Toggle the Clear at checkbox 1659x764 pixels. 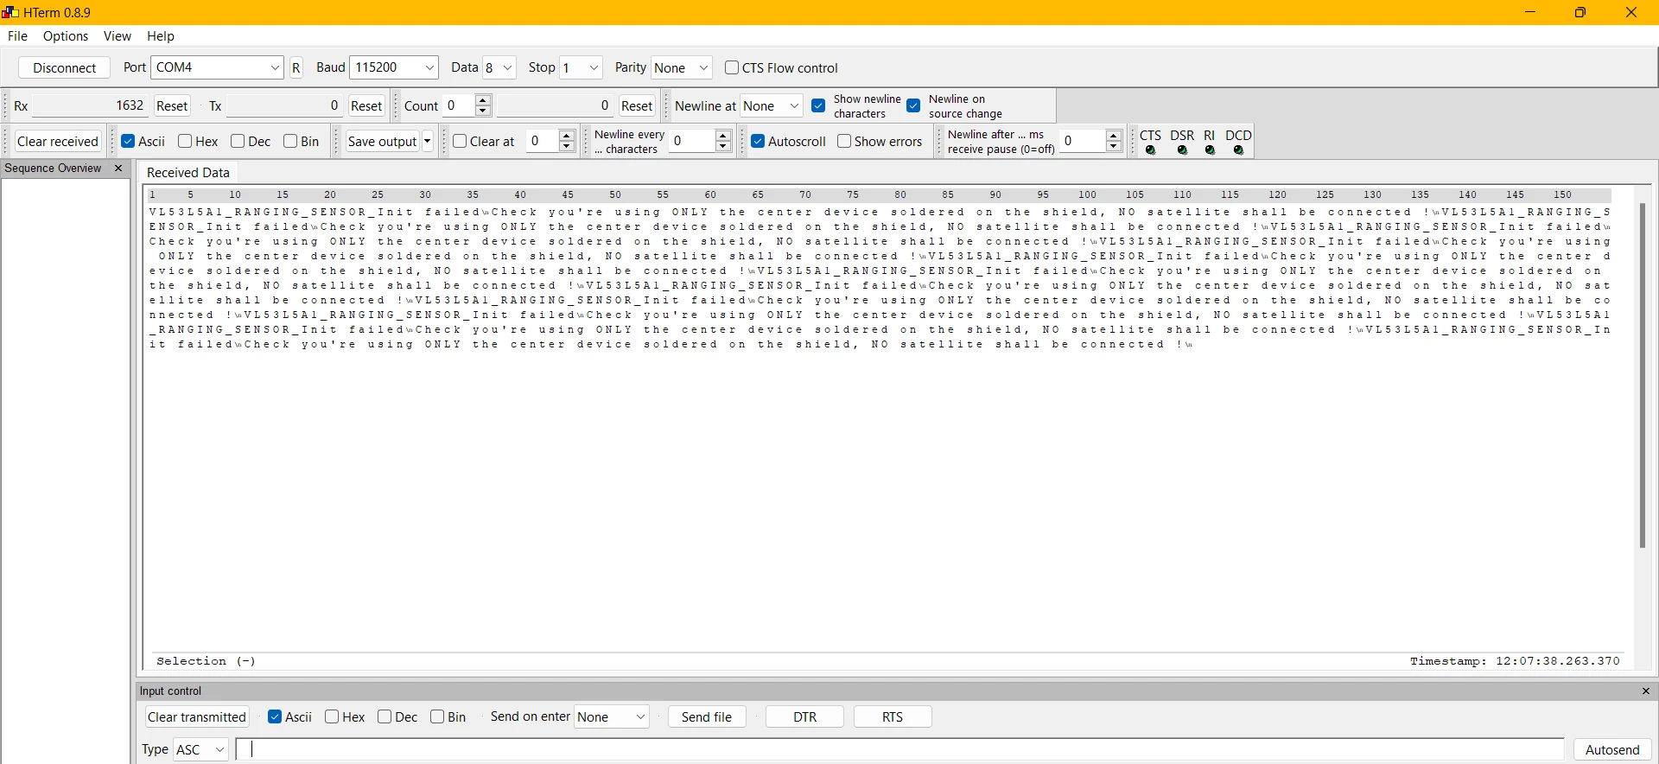pyautogui.click(x=460, y=141)
